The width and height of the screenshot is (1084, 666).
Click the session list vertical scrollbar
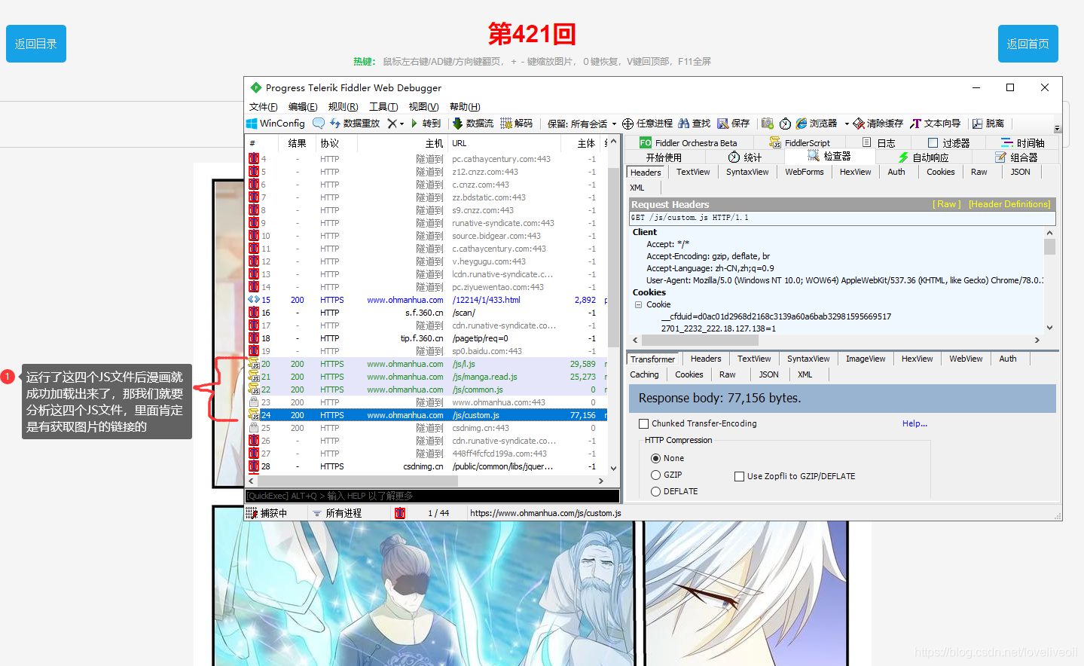pyautogui.click(x=613, y=305)
